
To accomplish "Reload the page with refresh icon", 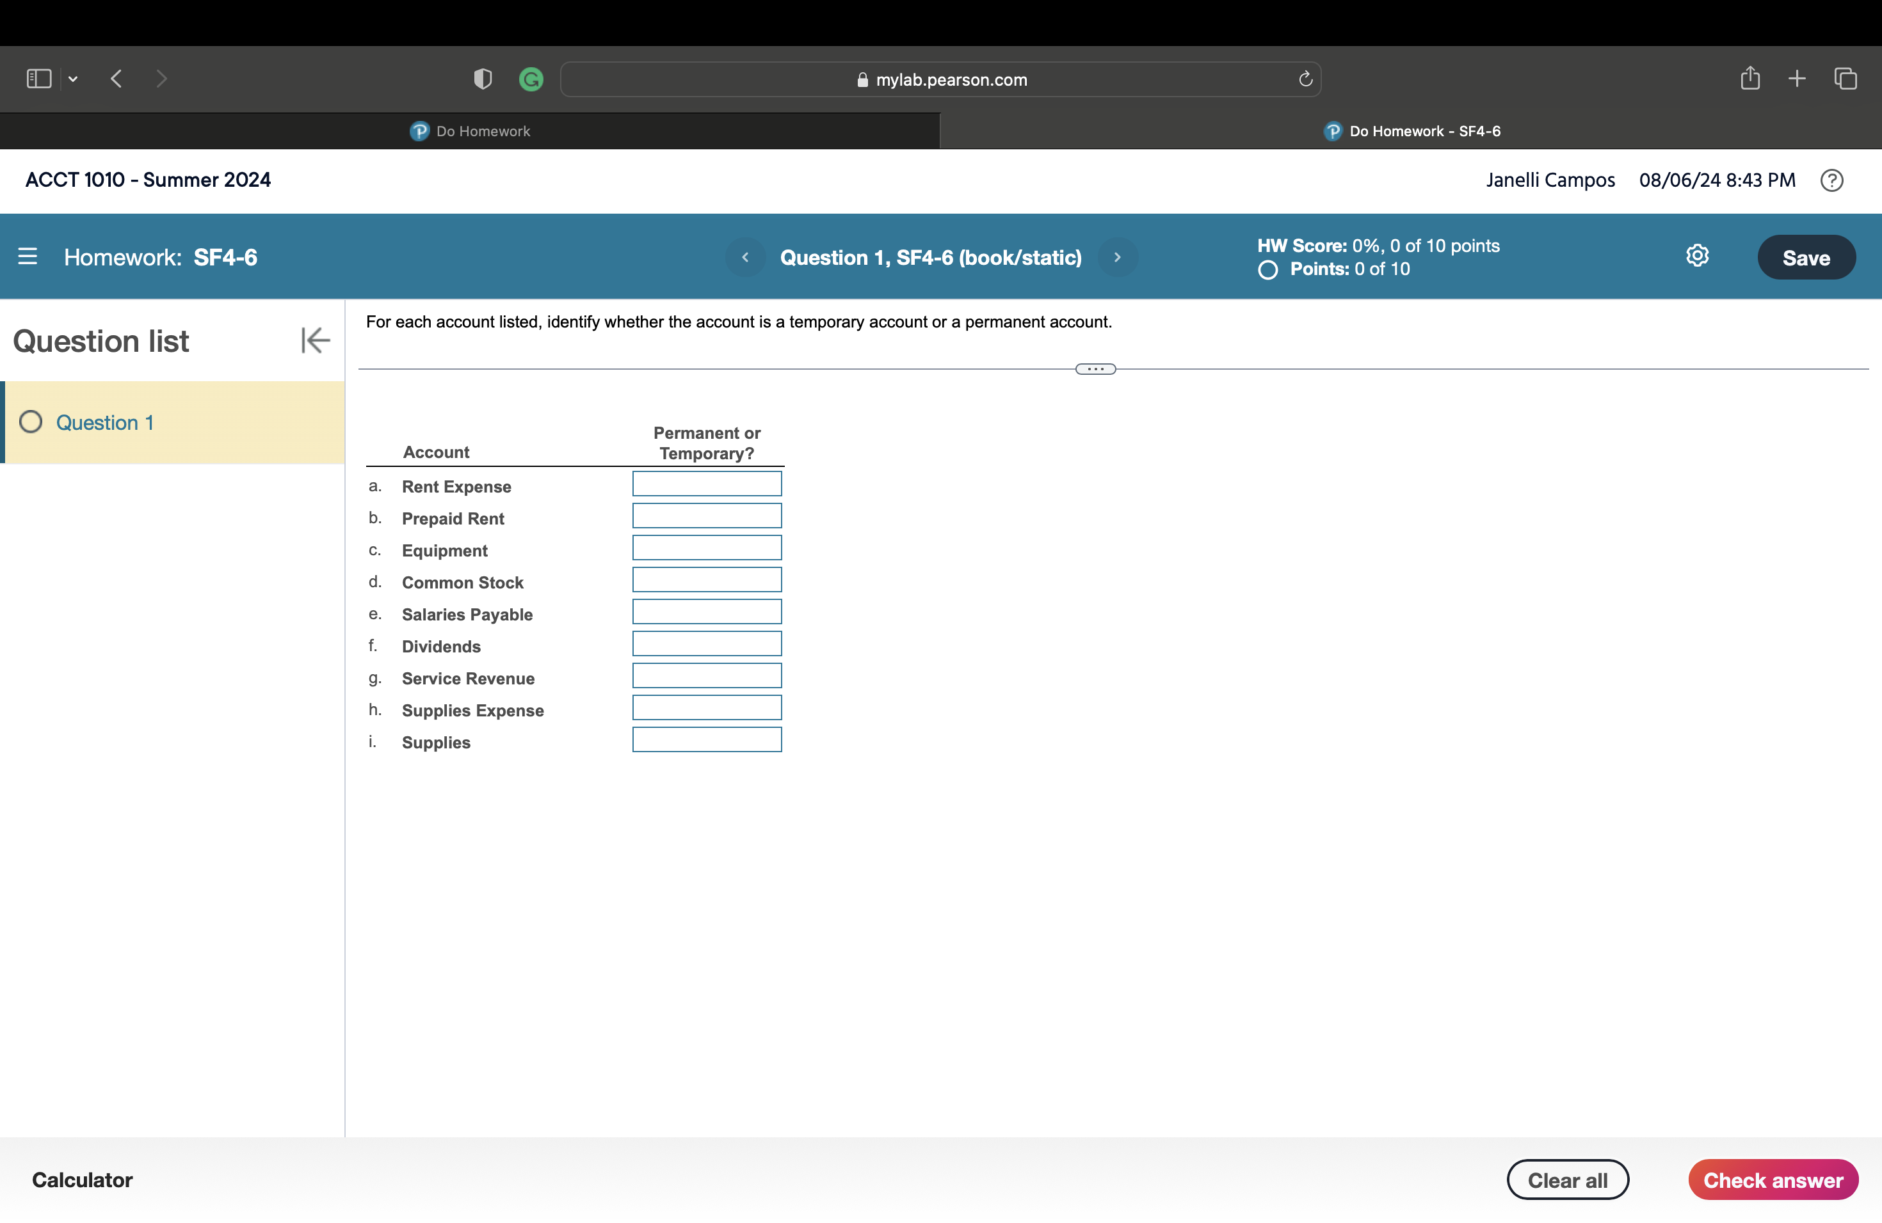I will tap(1305, 79).
